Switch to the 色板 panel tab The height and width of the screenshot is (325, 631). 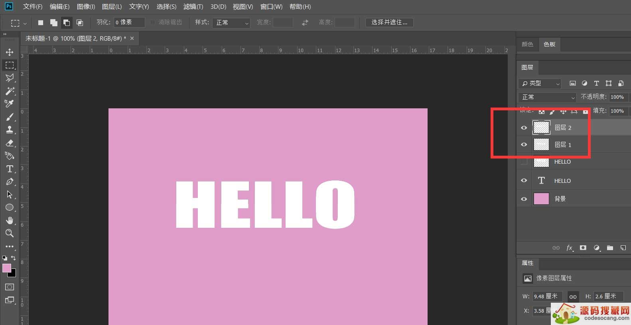tap(549, 44)
